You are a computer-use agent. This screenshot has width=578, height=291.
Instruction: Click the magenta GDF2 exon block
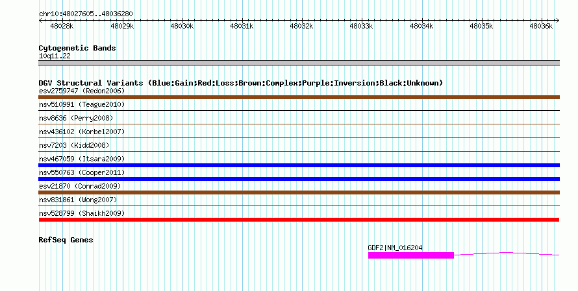tap(411, 255)
